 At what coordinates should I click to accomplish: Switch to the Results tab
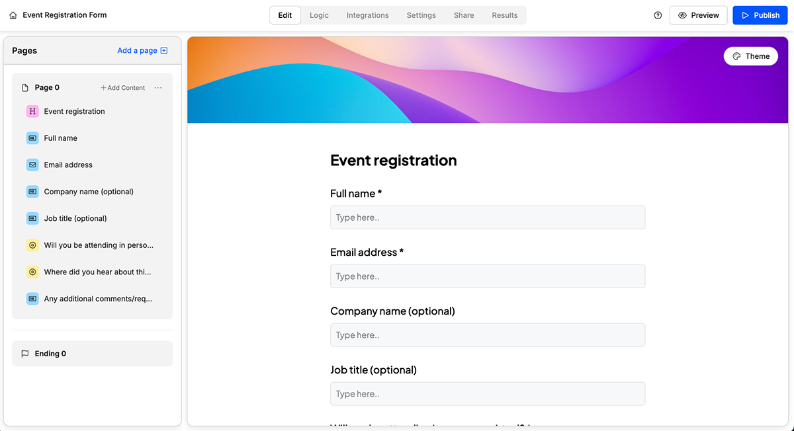click(x=504, y=15)
